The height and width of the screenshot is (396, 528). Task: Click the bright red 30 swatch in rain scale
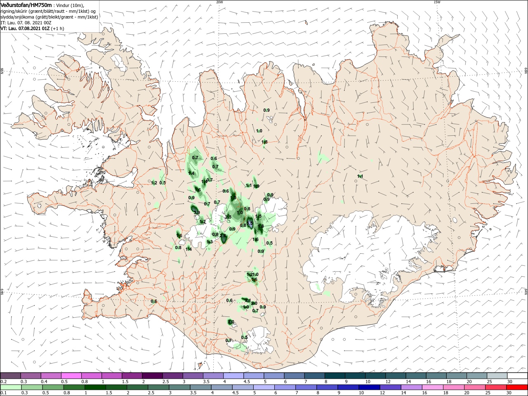(x=517, y=387)
